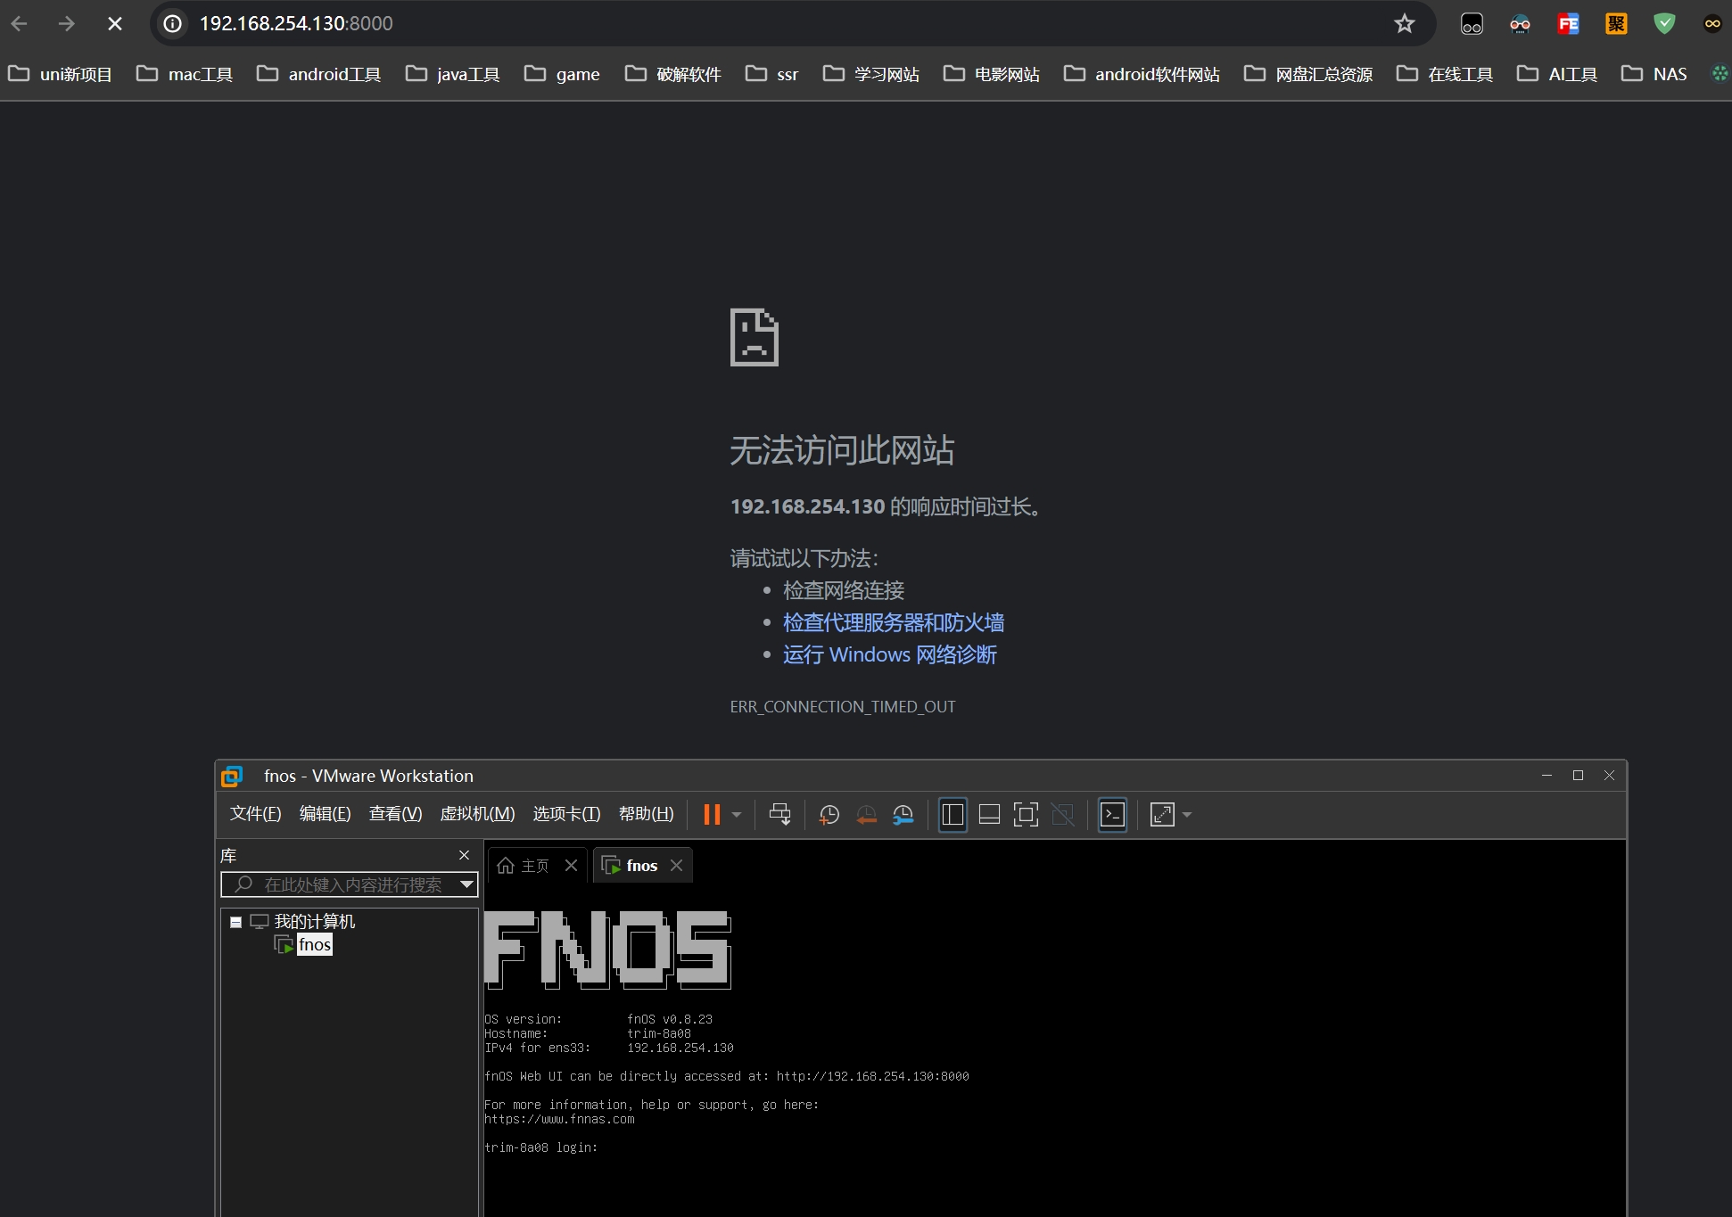Image resolution: width=1732 pixels, height=1217 pixels.
Task: Toggle the thumbnail bar view button
Action: pyautogui.click(x=989, y=814)
